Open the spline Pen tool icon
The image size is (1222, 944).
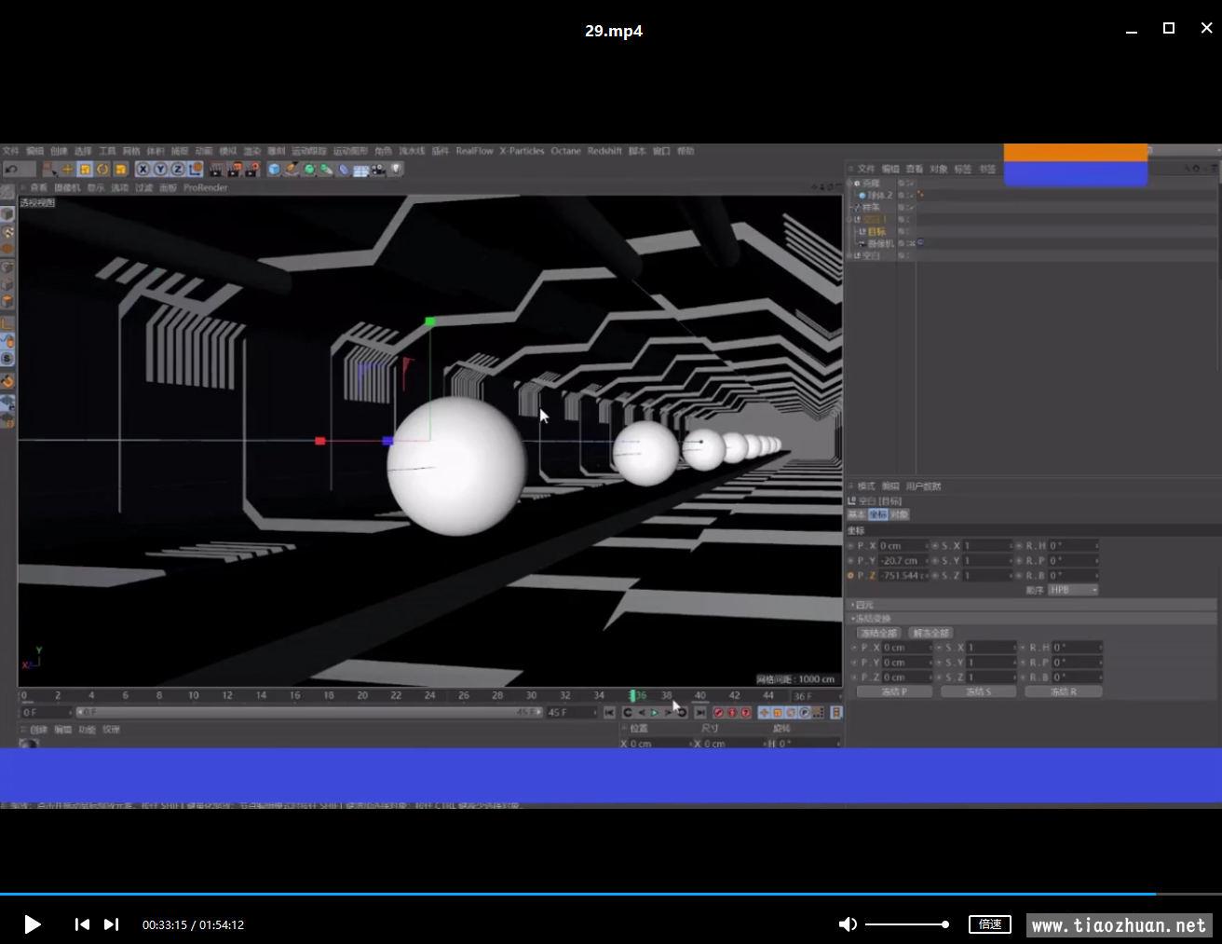pyautogui.click(x=292, y=170)
